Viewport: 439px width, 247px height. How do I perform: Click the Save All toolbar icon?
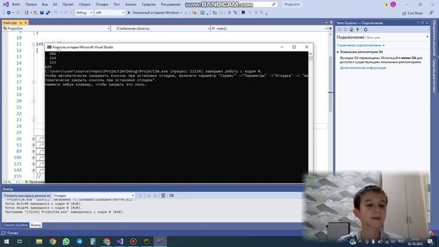click(x=48, y=12)
